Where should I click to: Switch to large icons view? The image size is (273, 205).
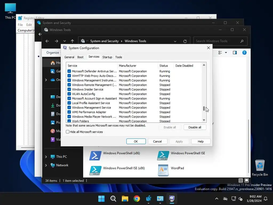click(247, 180)
